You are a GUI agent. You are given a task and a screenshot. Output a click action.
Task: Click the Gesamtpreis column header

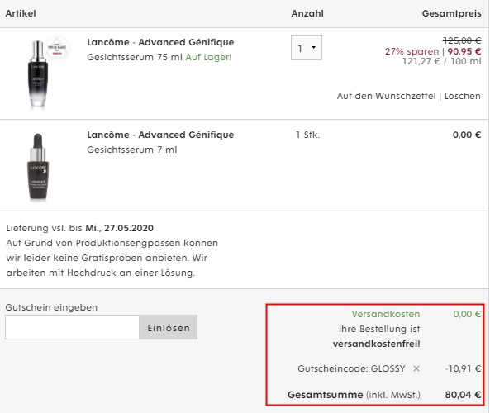(451, 13)
